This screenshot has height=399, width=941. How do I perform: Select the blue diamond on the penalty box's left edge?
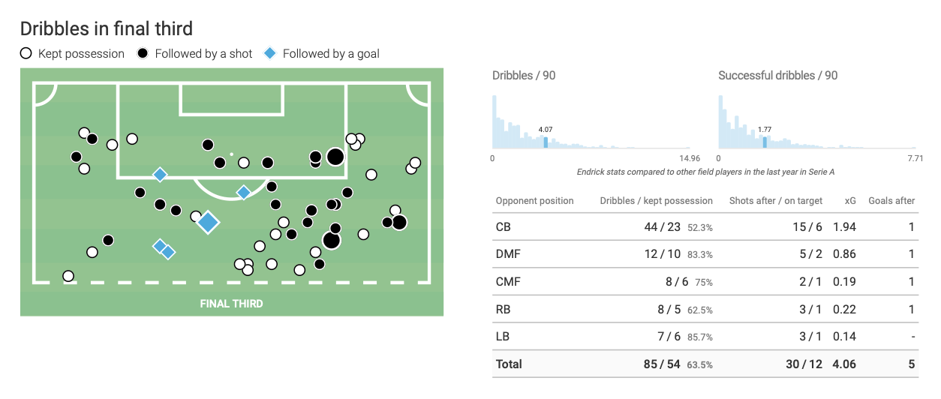tap(159, 175)
